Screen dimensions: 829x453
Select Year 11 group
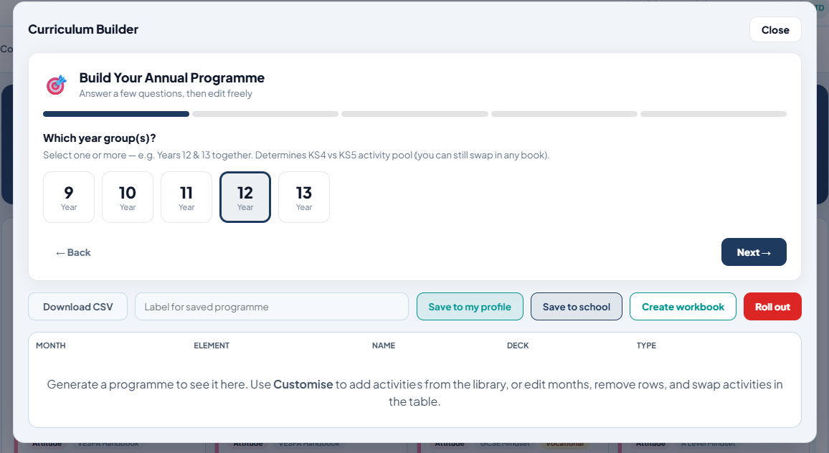pyautogui.click(x=186, y=197)
